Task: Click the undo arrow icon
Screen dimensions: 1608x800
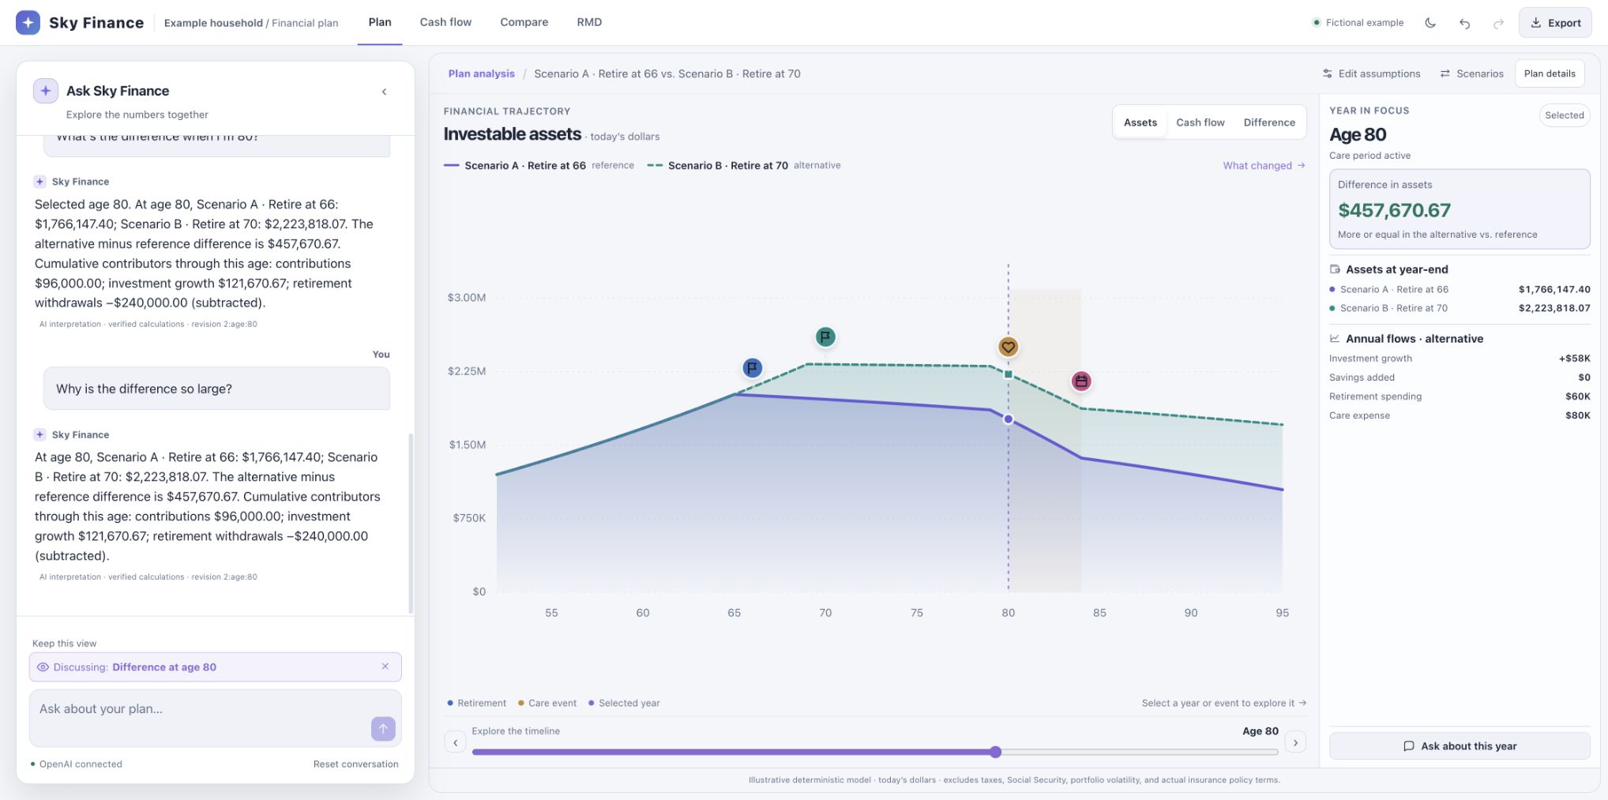Action: (1464, 23)
